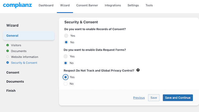Expand the Consent wizard section
The width and height of the screenshot is (199, 112).
(13, 72)
